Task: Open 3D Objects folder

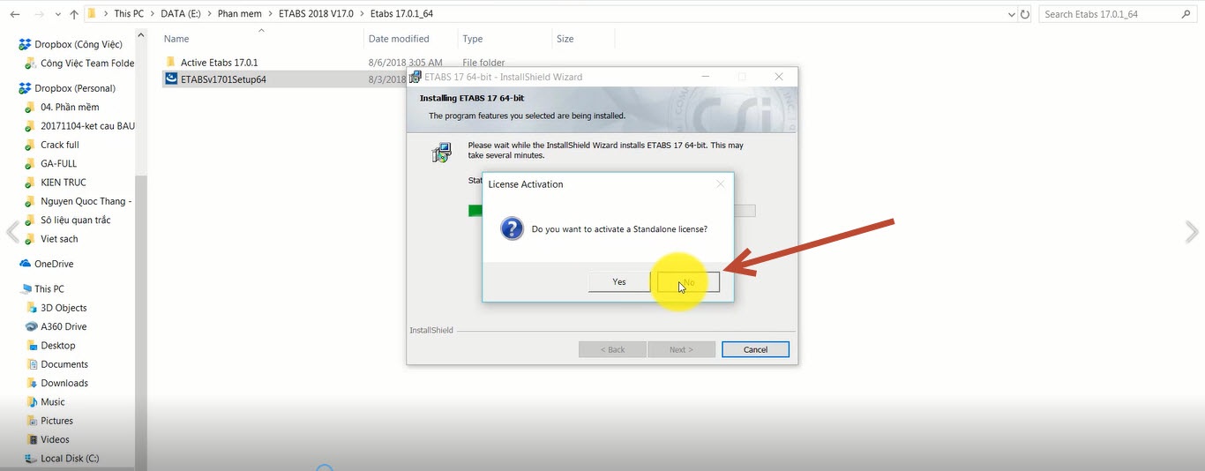Action: click(64, 308)
